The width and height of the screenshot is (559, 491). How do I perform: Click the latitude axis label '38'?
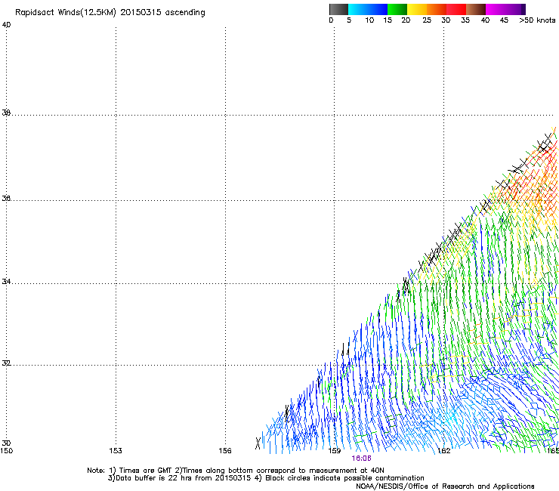tap(6, 113)
